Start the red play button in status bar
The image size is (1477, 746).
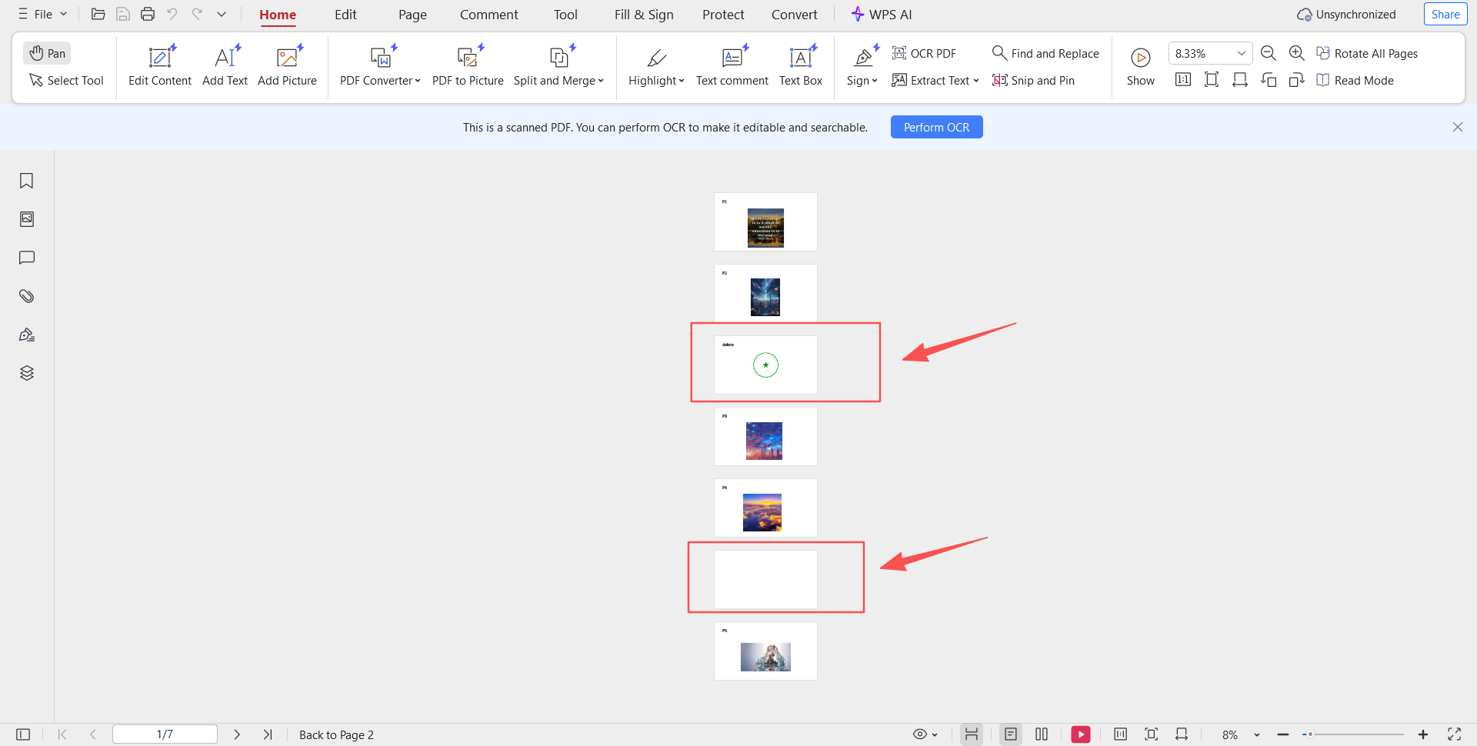(x=1081, y=734)
